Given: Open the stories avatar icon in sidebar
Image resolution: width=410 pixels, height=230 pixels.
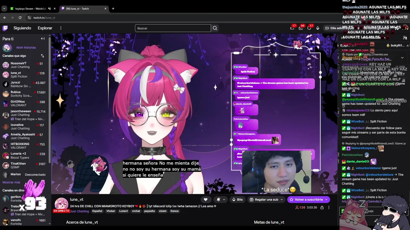Looking at the screenshot, I should pos(7,48).
